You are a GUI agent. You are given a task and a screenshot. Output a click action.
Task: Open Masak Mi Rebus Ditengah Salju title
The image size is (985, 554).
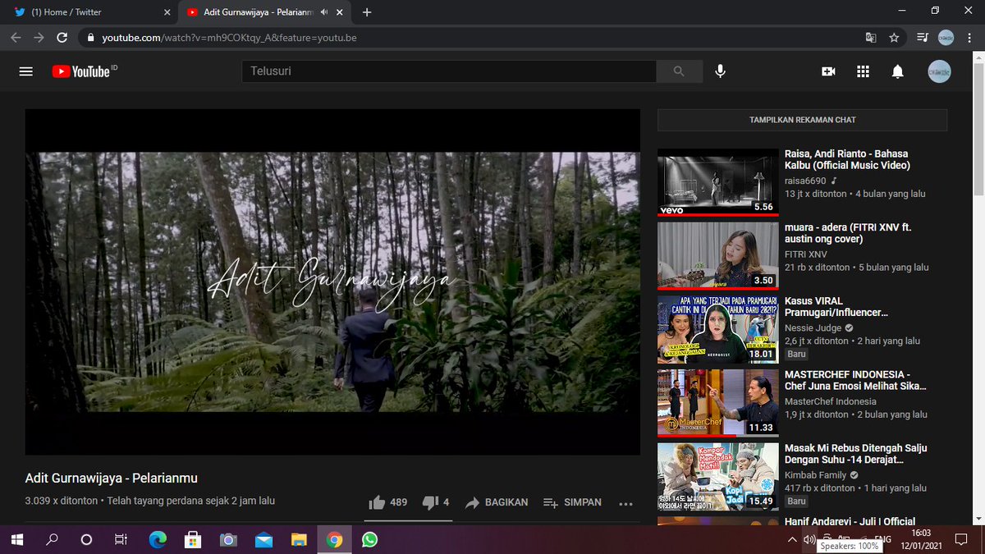tap(855, 454)
